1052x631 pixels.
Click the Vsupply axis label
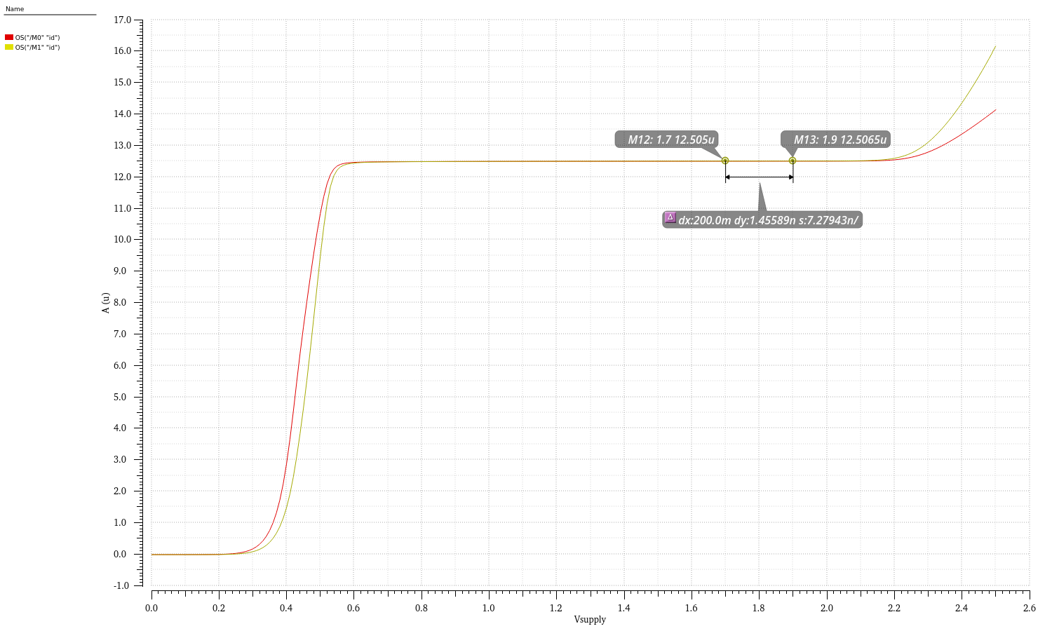tap(589, 620)
